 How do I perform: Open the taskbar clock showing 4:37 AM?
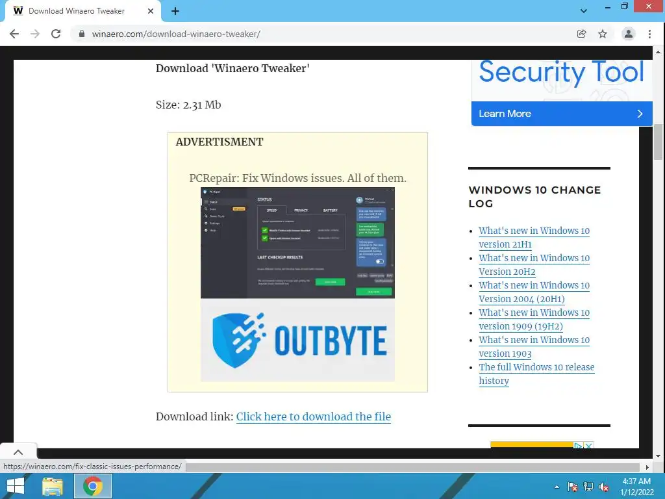[x=636, y=487]
